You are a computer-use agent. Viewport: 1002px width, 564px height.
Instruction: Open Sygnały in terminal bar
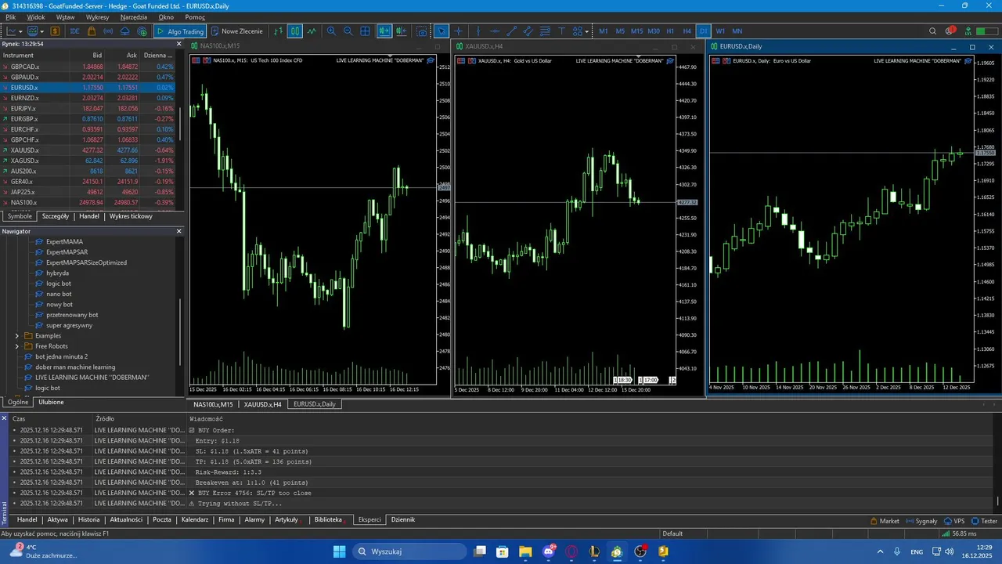point(921,521)
